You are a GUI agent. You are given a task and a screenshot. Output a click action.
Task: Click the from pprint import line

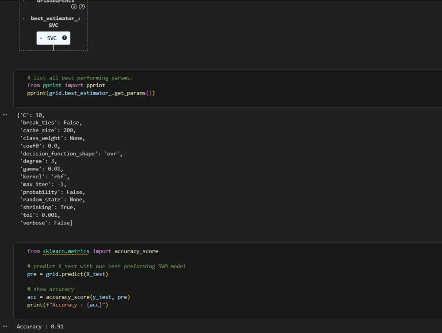click(66, 85)
